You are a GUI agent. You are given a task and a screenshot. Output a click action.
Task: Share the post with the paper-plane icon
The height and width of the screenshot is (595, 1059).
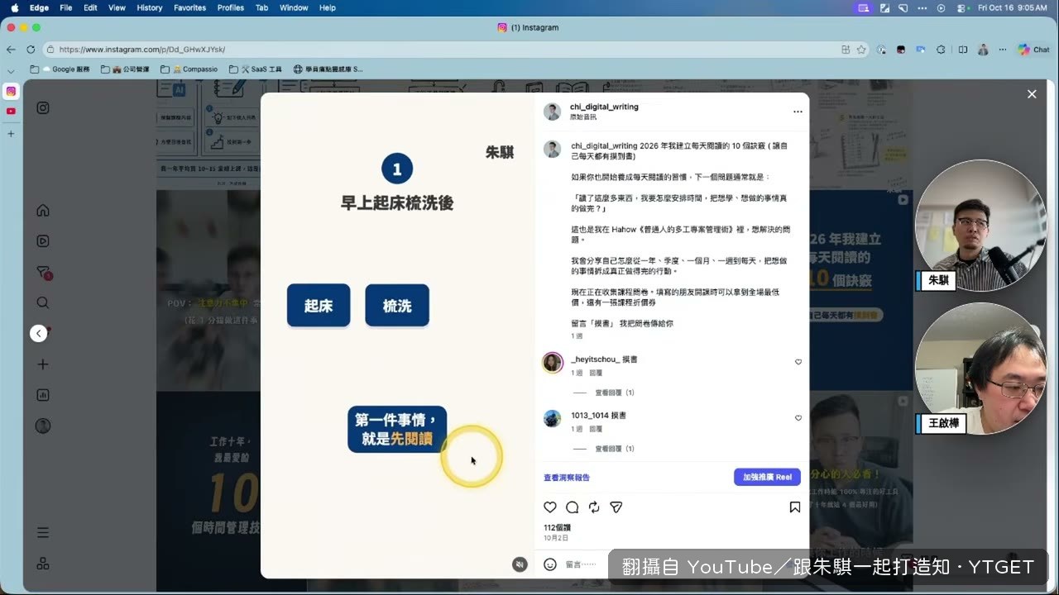[616, 507]
